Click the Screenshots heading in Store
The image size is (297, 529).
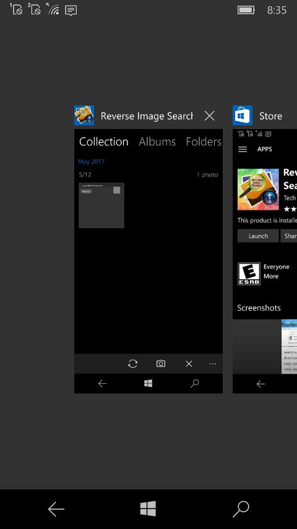coord(259,308)
